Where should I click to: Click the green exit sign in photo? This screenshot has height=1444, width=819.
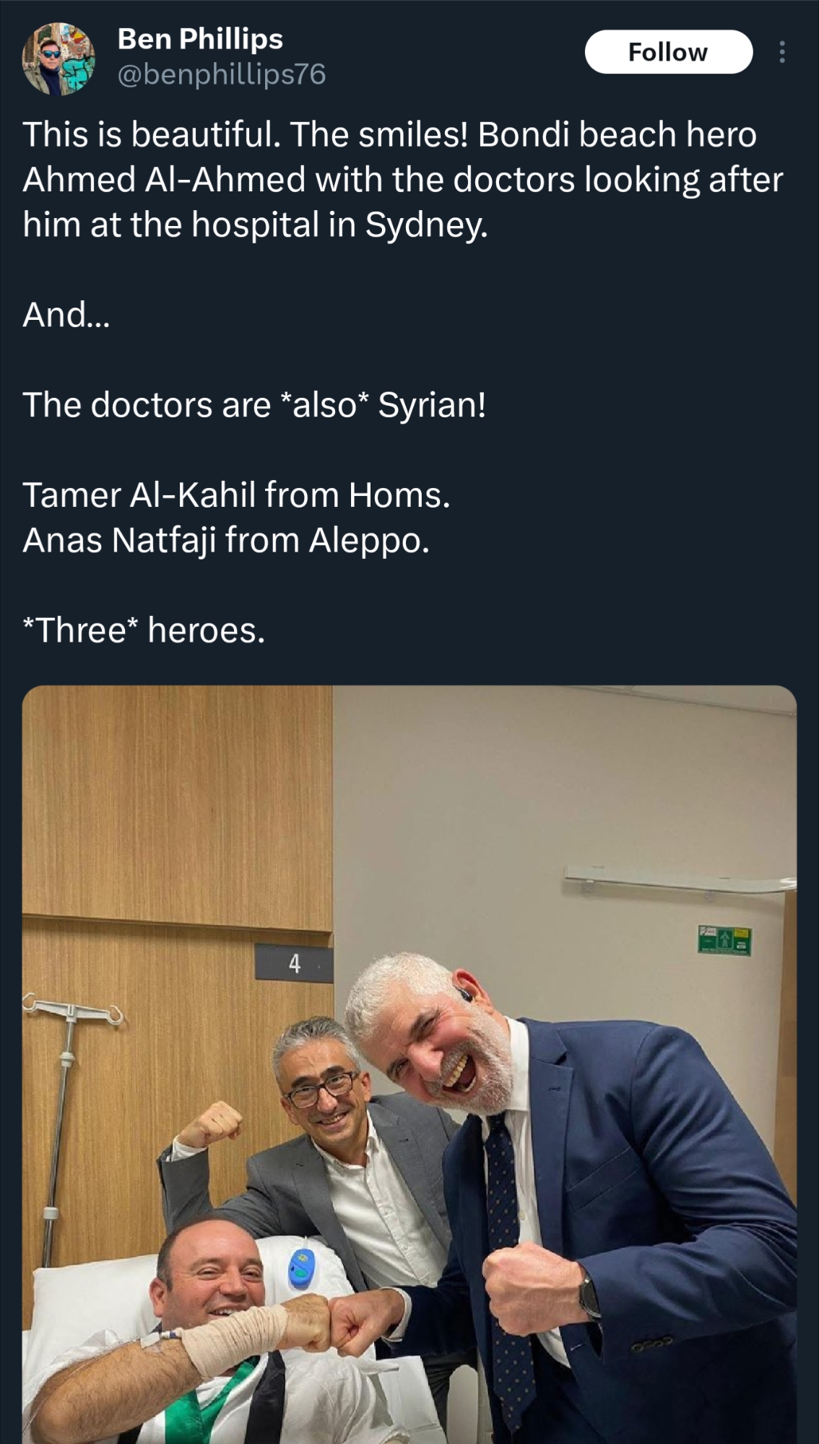pos(724,941)
